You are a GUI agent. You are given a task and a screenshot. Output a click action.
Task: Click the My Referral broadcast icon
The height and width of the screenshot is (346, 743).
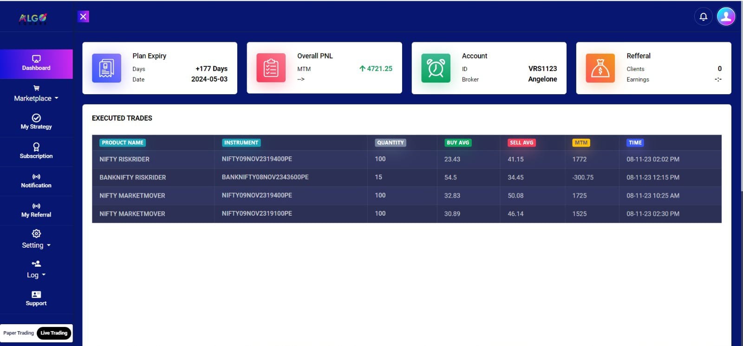[36, 206]
